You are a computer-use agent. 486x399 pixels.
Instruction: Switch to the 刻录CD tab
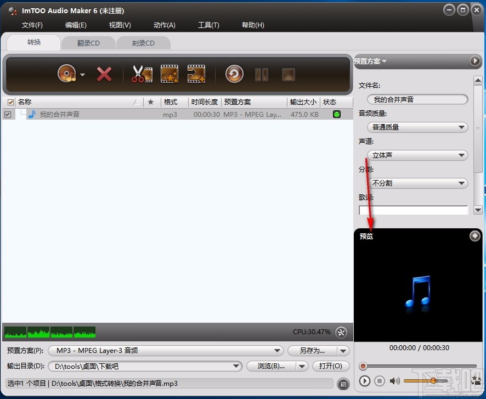(x=144, y=43)
